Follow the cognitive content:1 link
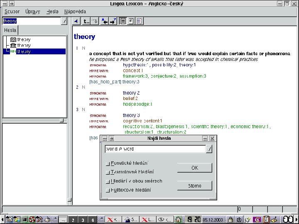The width and height of the screenshot is (299, 224). click(142, 121)
